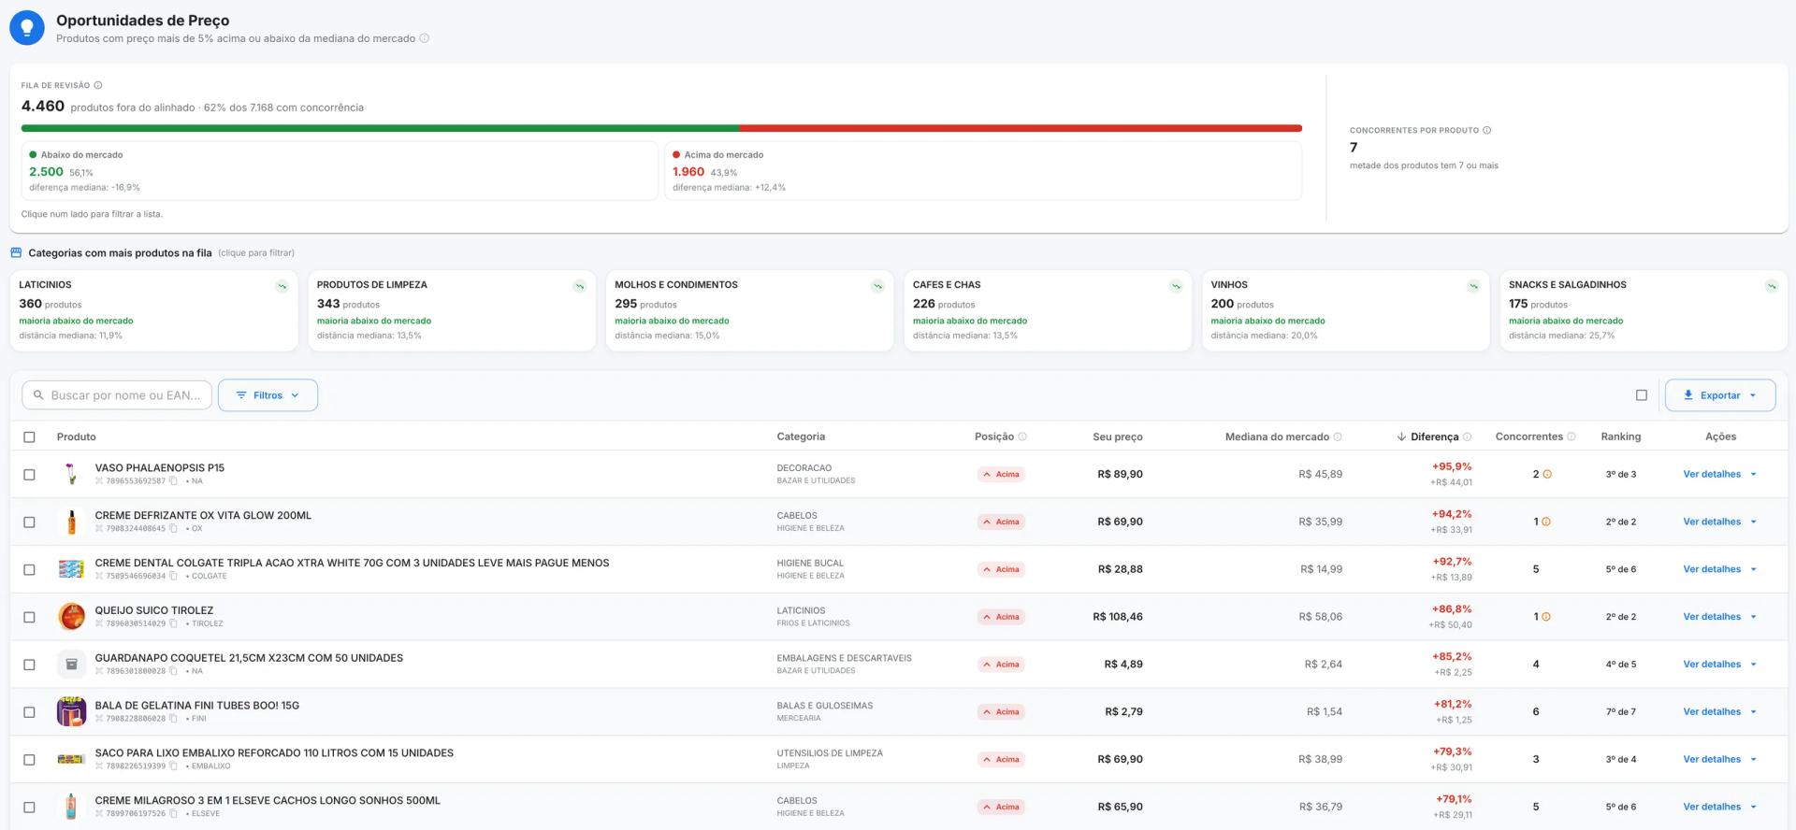Click the info icon beside Mediana do mercado header
Viewport: 1796px width, 830px height.
(x=1338, y=436)
